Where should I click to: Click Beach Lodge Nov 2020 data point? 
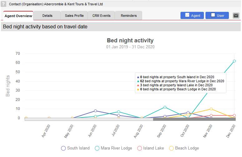click(x=211, y=109)
